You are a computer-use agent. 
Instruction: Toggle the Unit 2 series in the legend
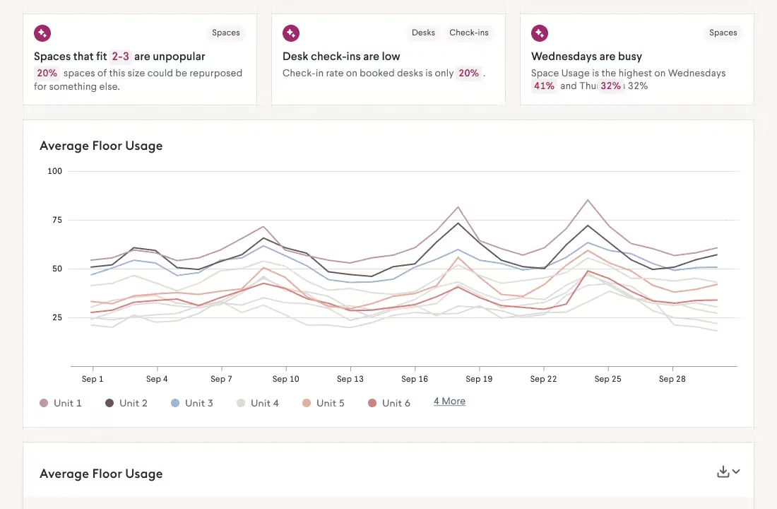tap(126, 404)
